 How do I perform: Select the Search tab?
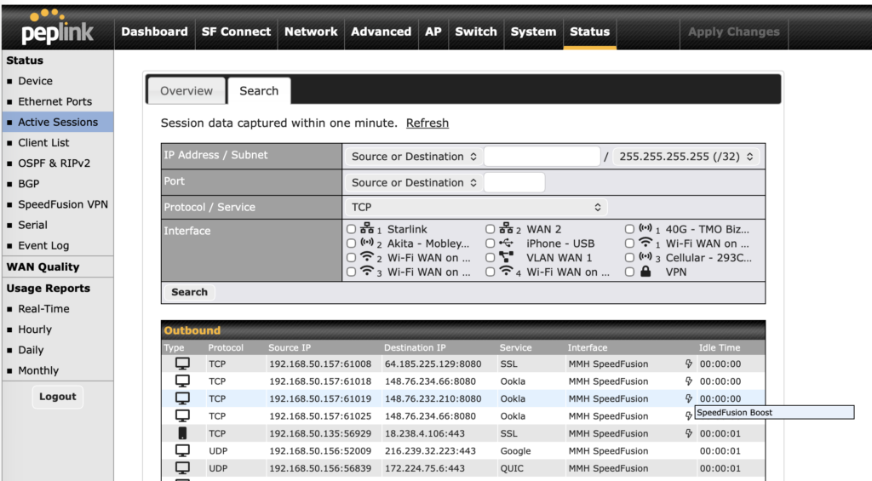point(259,90)
